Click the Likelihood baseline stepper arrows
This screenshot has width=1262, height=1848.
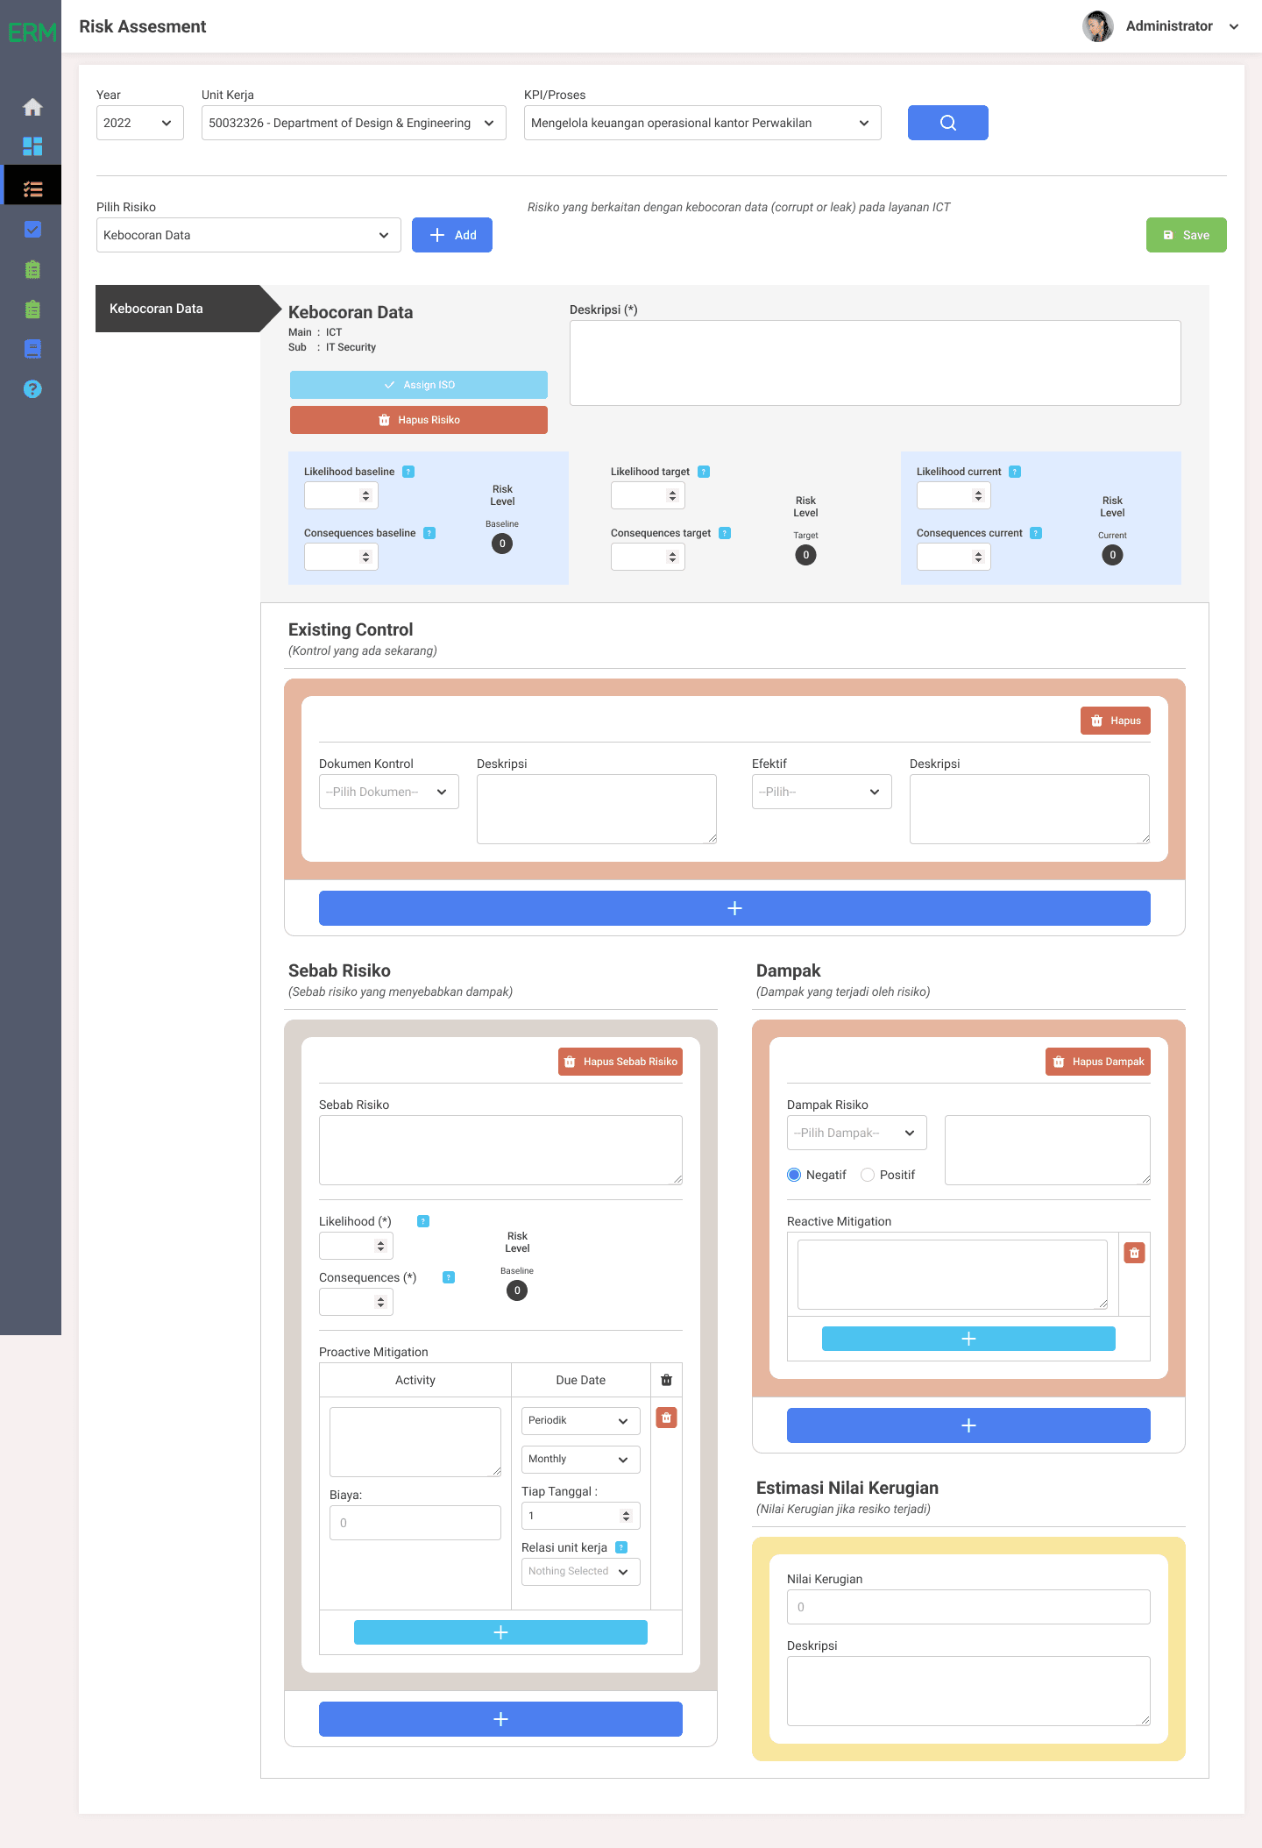365,495
